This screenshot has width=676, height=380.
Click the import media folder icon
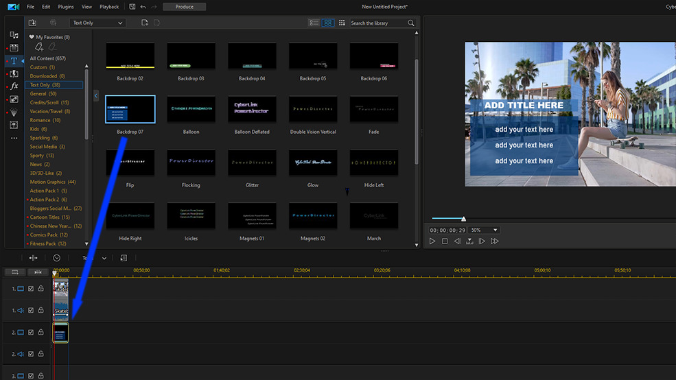coord(32,23)
